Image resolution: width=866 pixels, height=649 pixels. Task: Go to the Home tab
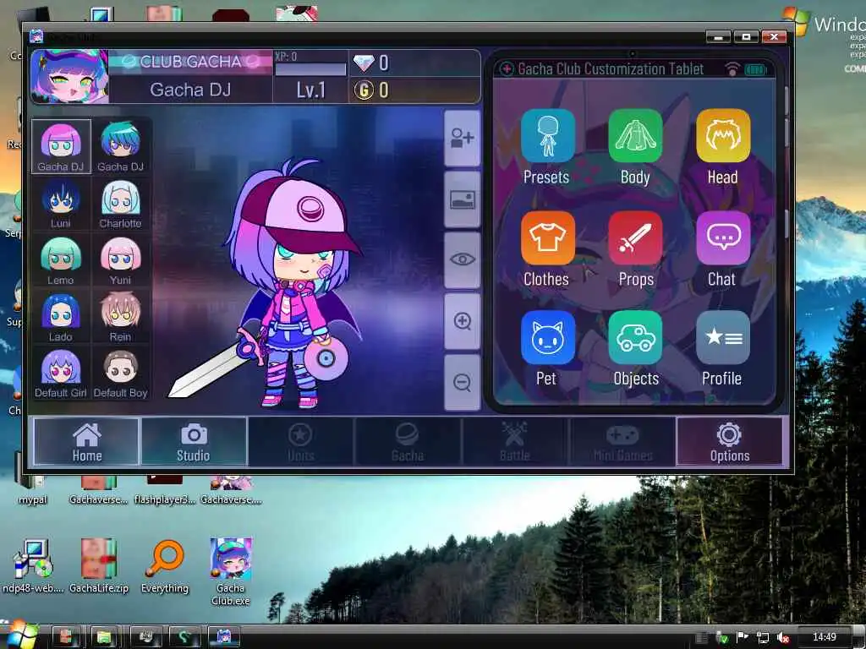(86, 441)
